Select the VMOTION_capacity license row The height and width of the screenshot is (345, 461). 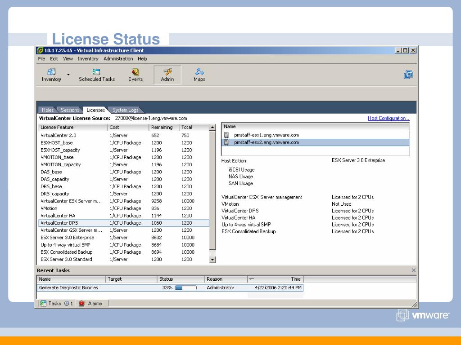pos(124,164)
